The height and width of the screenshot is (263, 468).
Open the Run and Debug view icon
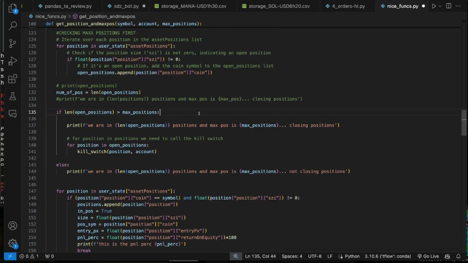[x=12, y=61]
